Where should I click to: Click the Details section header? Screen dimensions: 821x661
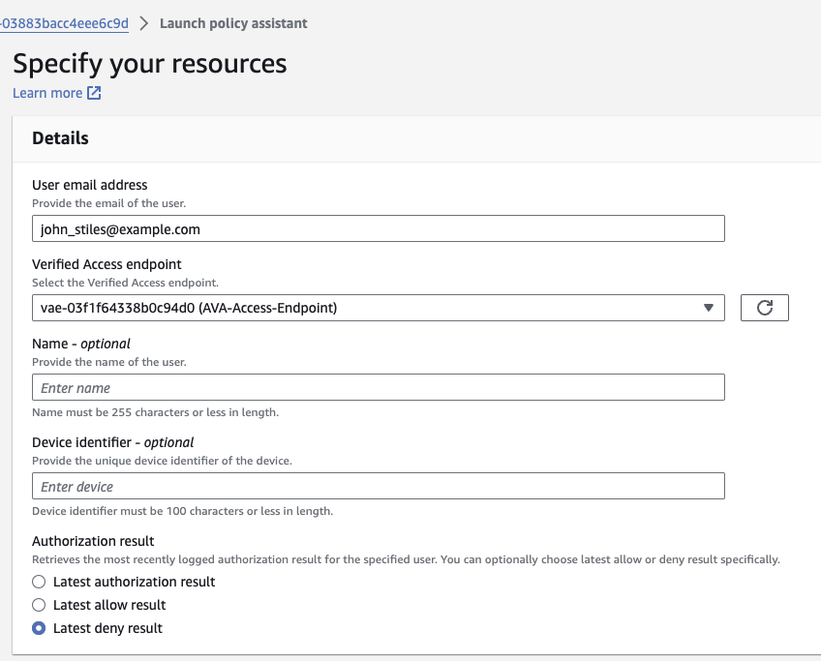click(x=60, y=137)
